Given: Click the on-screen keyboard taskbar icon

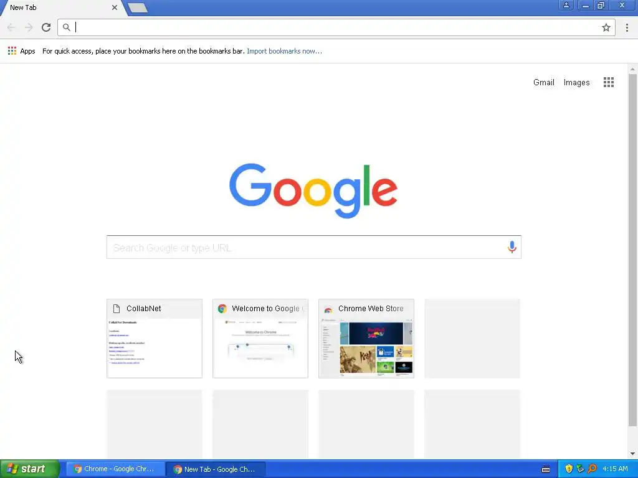Looking at the screenshot, I should coord(546,469).
